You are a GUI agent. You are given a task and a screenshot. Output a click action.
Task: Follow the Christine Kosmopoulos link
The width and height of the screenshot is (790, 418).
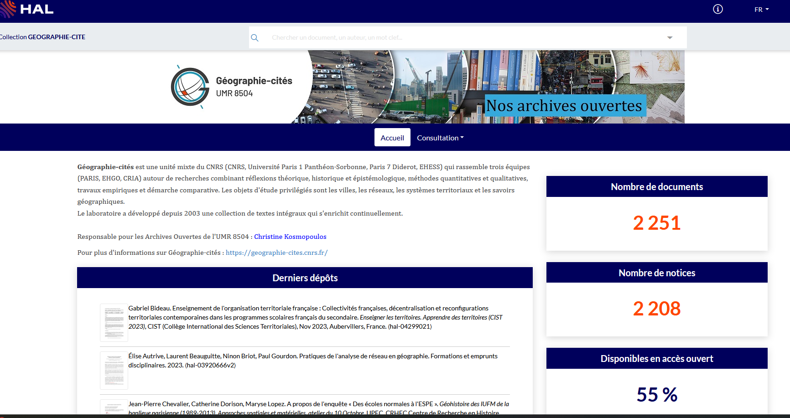tap(290, 237)
